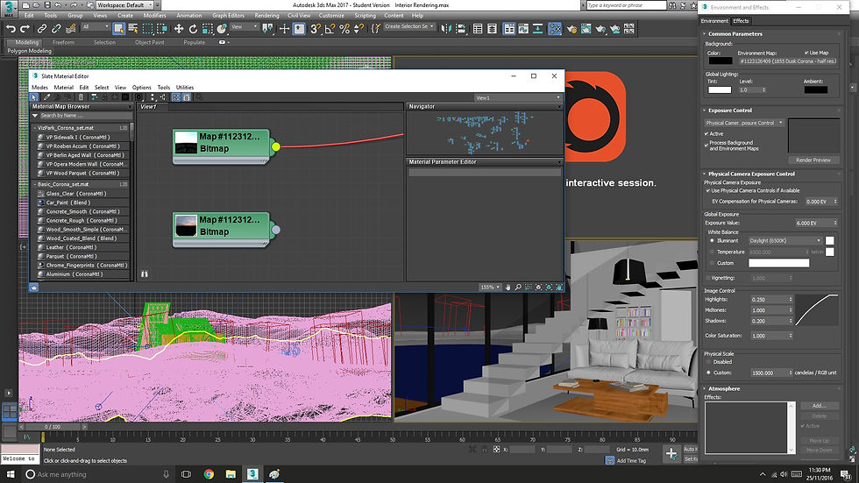Click the background Color swatch
859x483 pixels.
[720, 60]
